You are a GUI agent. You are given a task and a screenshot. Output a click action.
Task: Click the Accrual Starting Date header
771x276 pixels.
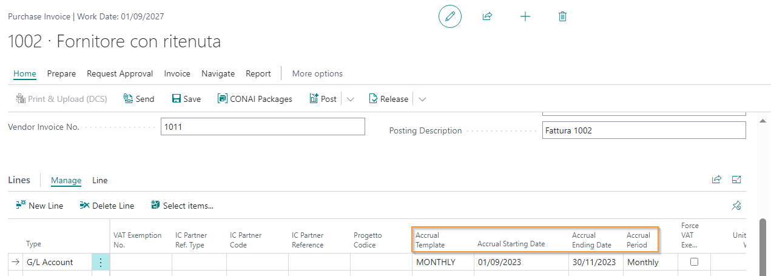point(511,244)
